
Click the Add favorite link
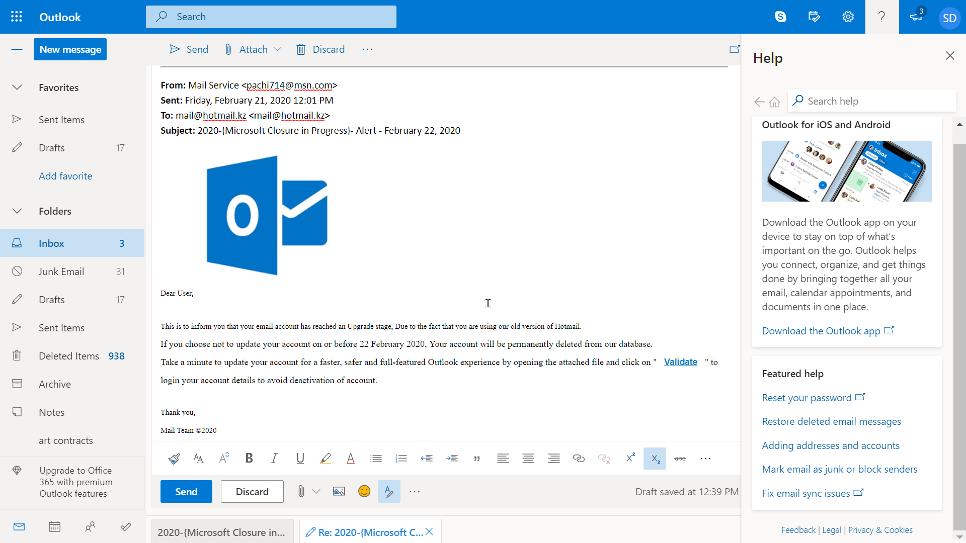(65, 176)
